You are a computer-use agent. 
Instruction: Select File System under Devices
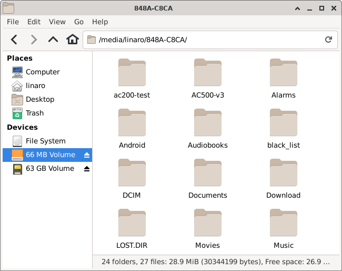click(x=47, y=141)
